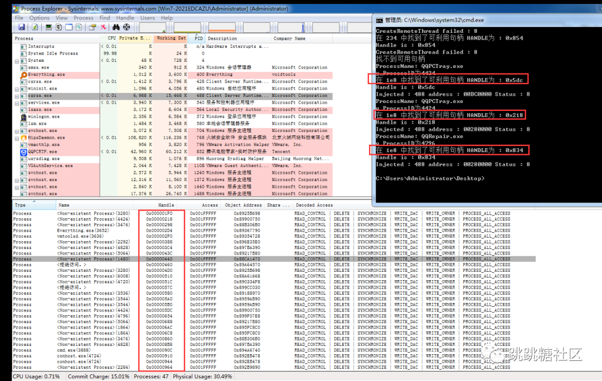The height and width of the screenshot is (381, 602).
Task: Collapse svchost.exe PID 704 tree node
Action: (x=17, y=131)
